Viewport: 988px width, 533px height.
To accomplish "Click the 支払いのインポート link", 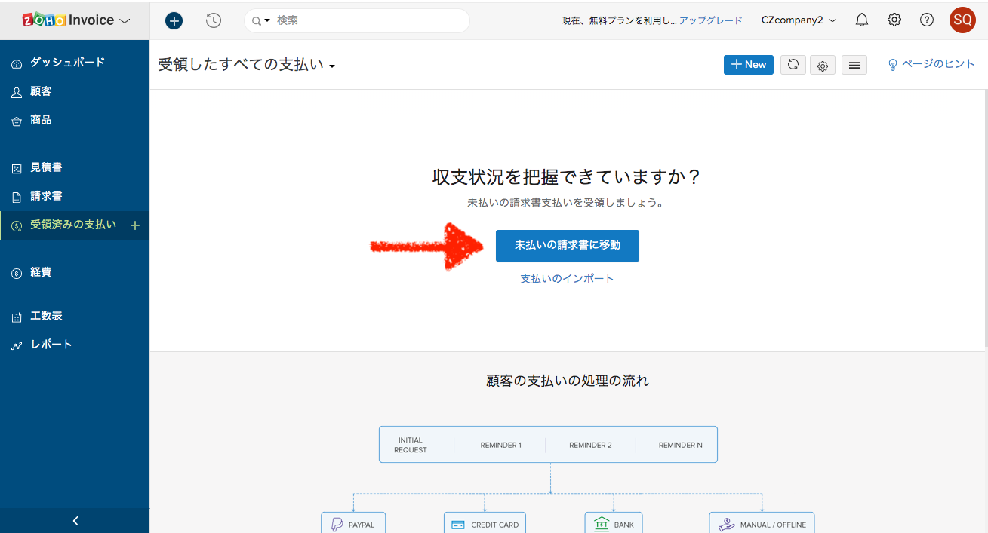I will click(568, 279).
